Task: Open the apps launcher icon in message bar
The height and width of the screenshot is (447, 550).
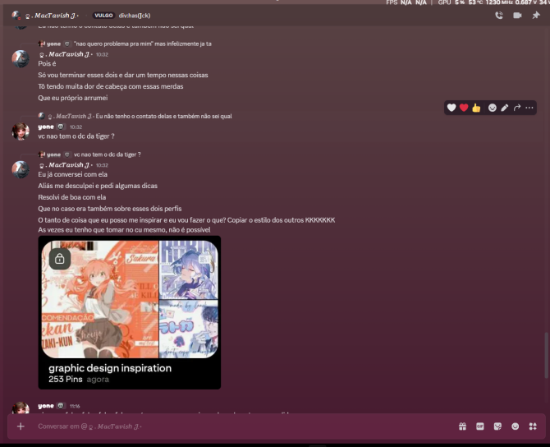Action: pos(533,426)
